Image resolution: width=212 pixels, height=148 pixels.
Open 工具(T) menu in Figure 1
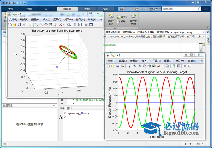[x=57, y=20]
